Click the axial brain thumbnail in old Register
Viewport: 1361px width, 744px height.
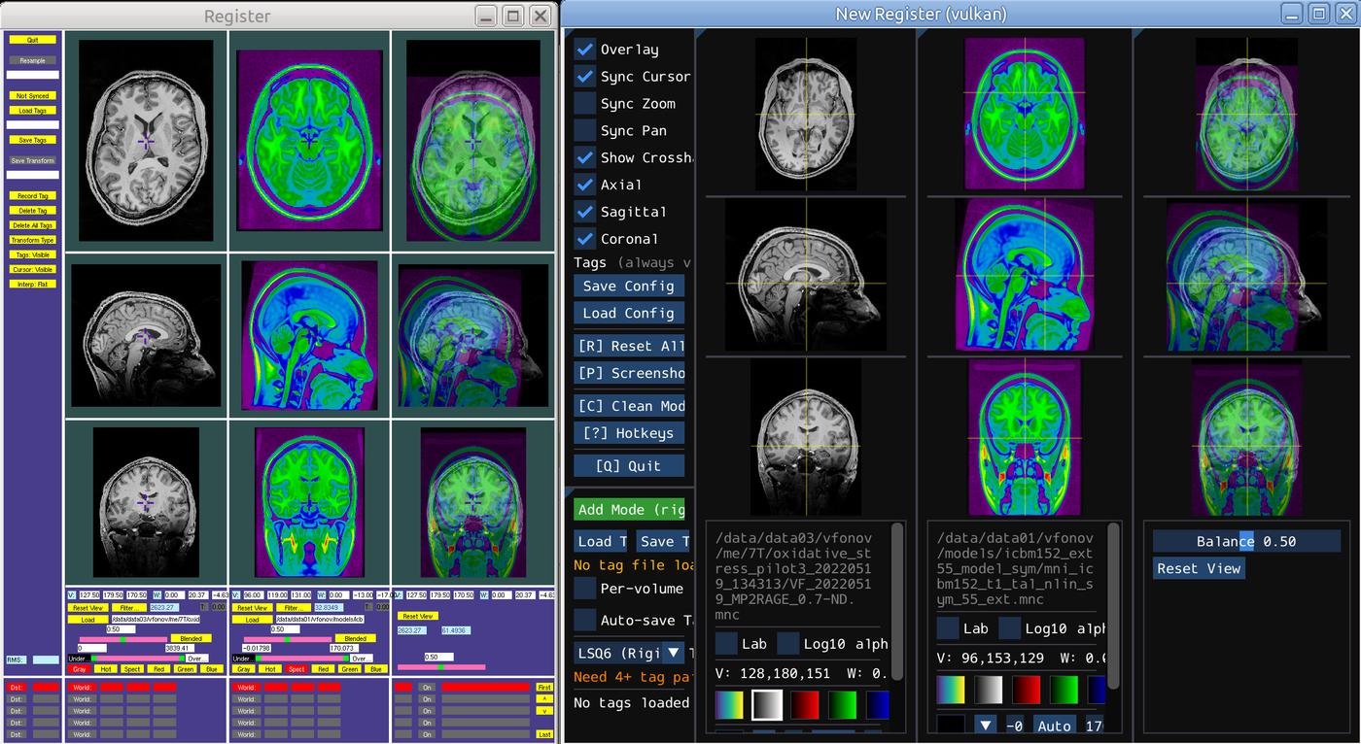coord(146,141)
